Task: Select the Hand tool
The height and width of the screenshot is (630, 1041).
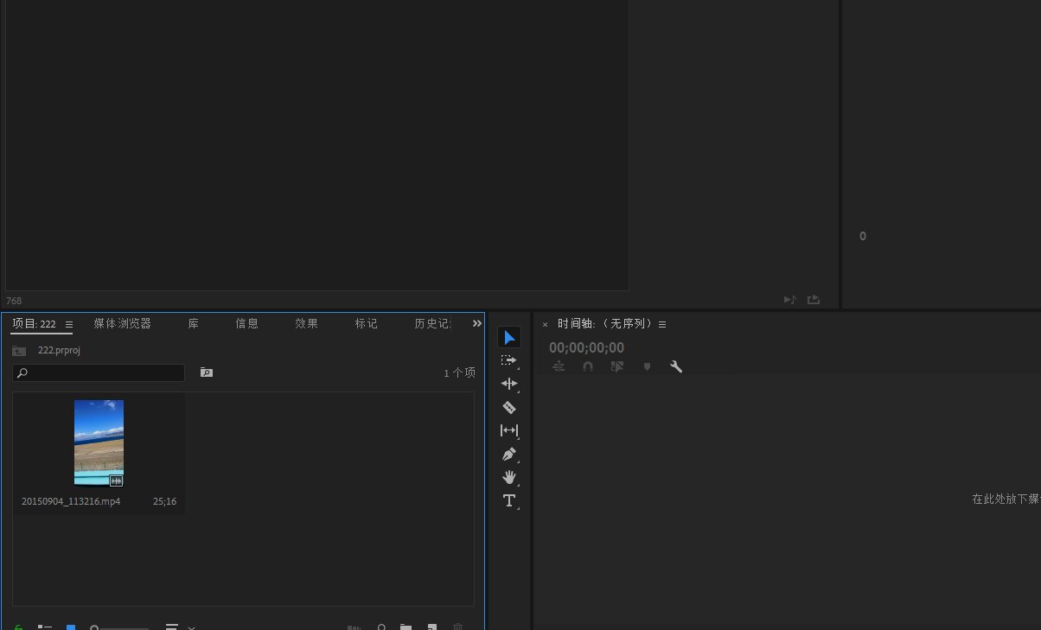Action: (x=509, y=477)
